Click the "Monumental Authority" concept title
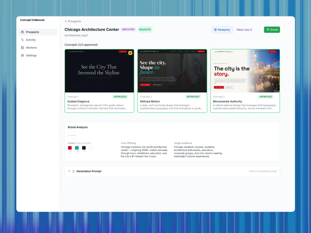 pos(228,101)
